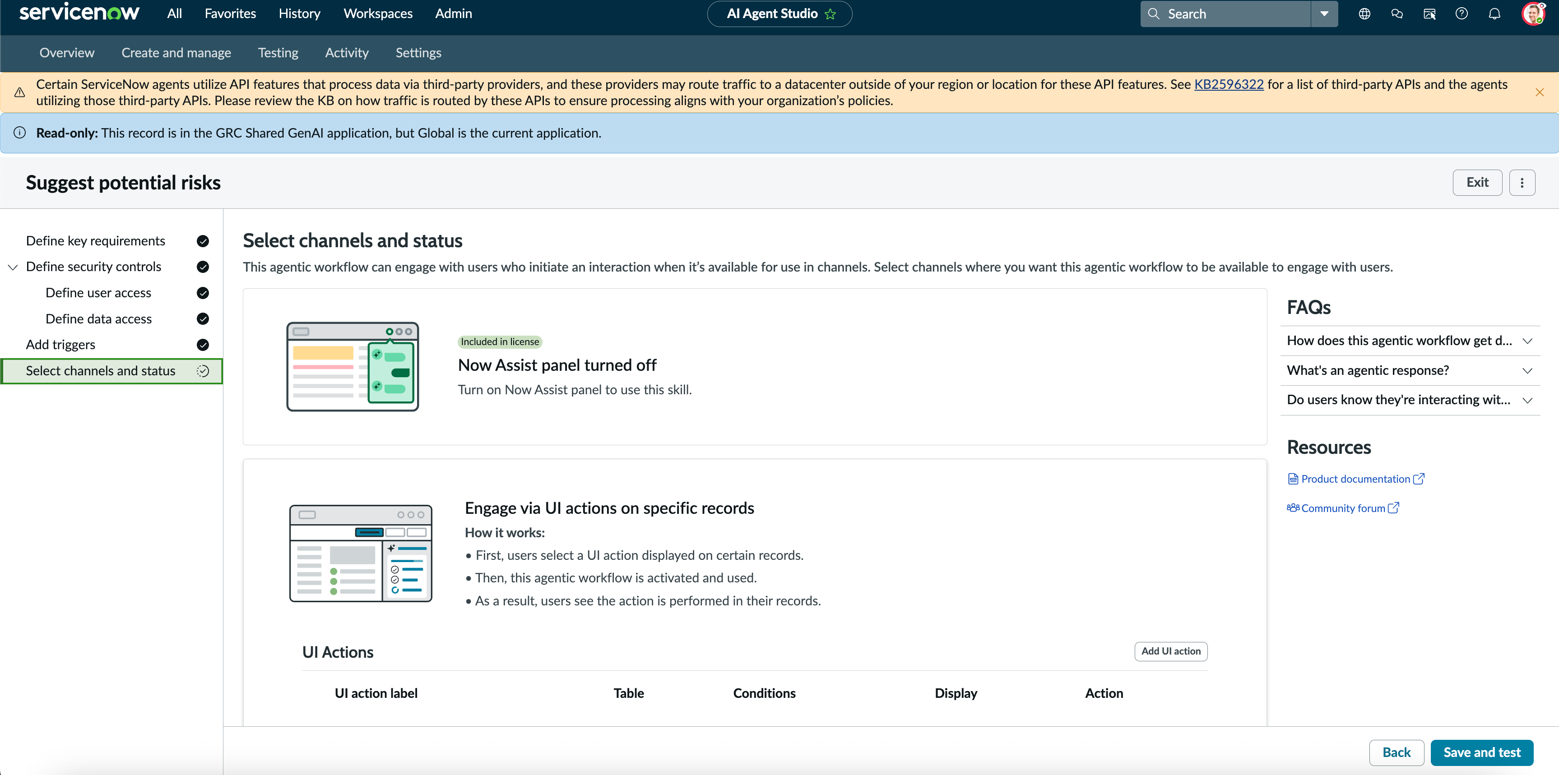Open the Favorites menu
This screenshot has height=775, width=1559.
[x=230, y=14]
